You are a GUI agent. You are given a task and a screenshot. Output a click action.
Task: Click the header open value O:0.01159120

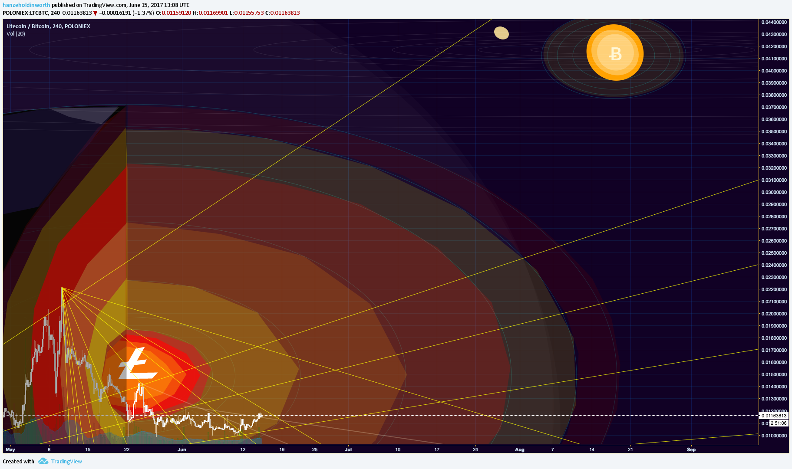(173, 13)
